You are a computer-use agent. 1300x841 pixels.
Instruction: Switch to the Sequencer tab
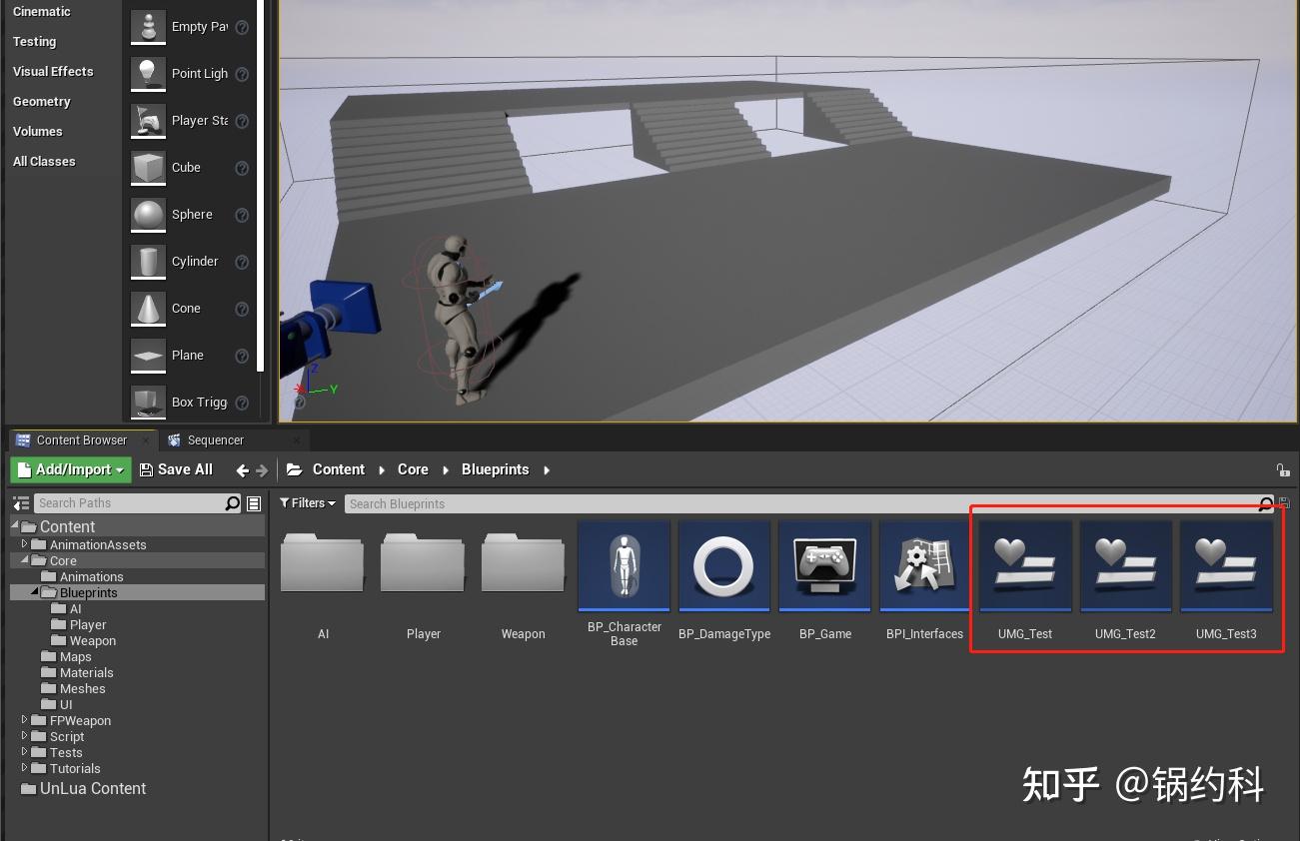point(216,439)
